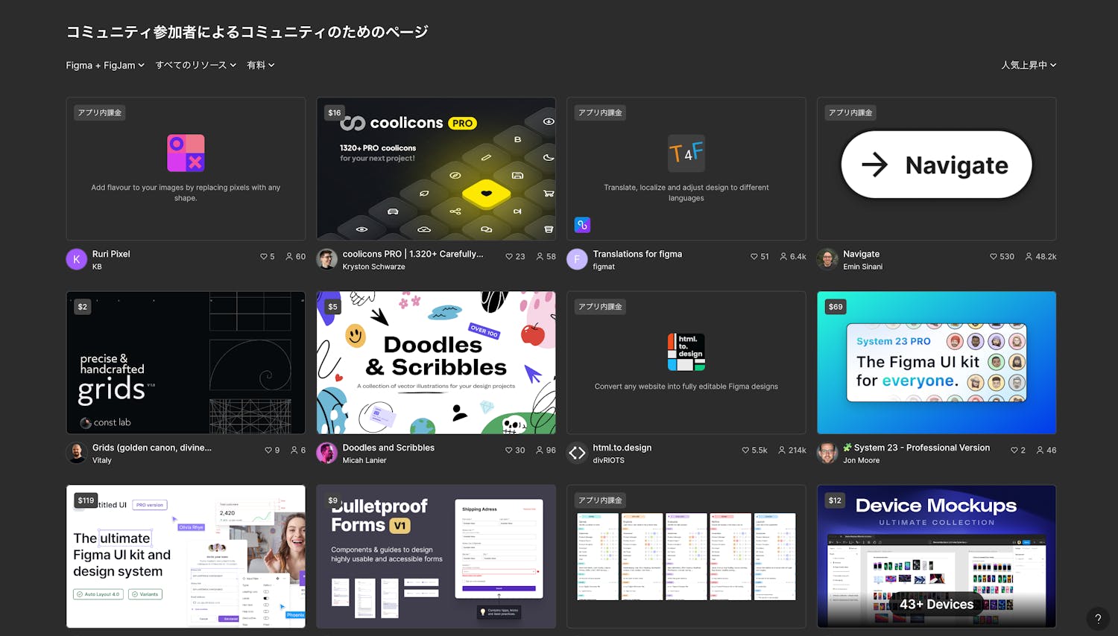This screenshot has height=636, width=1118.
Task: Open the Translations for figma title link
Action: click(x=637, y=254)
